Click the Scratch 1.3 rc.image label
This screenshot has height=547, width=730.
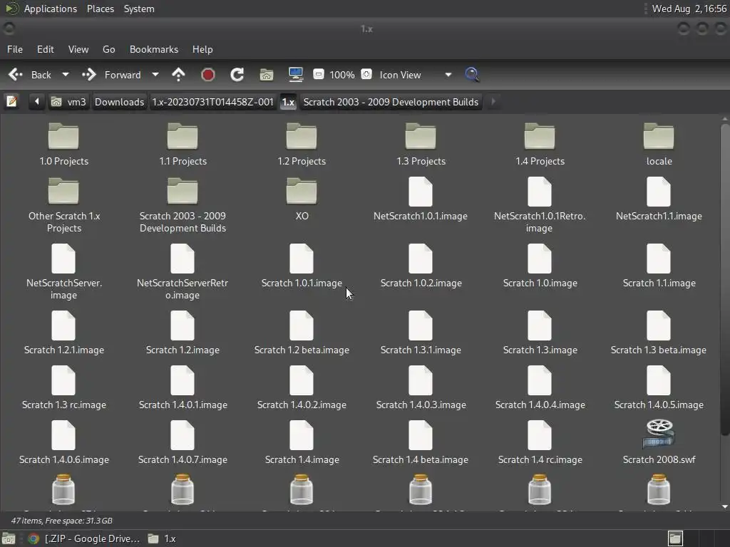63,405
